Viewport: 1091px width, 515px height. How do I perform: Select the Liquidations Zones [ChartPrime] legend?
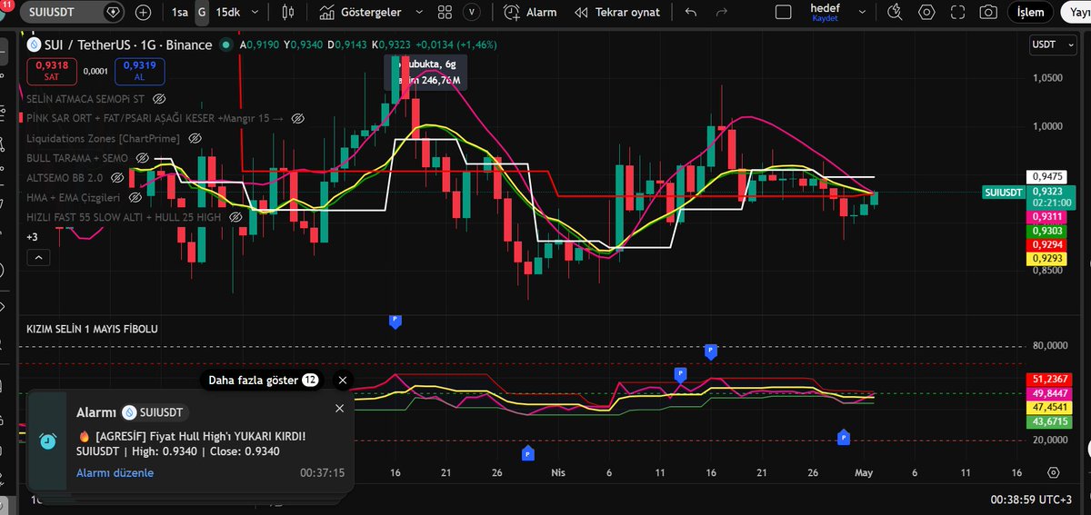pos(104,138)
